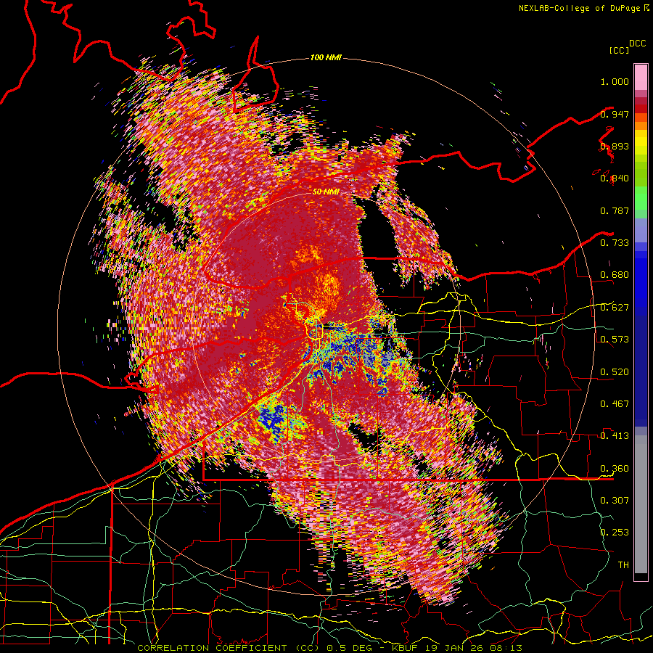Pick the 0.520 legend value
The image size is (653, 653).
tap(615, 372)
